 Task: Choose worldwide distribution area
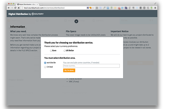[45, 63]
